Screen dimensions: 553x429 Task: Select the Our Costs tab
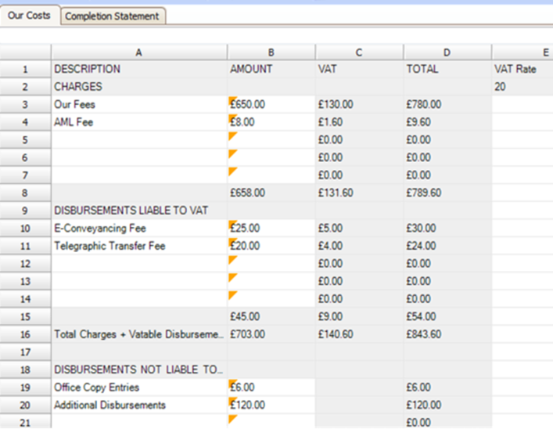pos(29,16)
